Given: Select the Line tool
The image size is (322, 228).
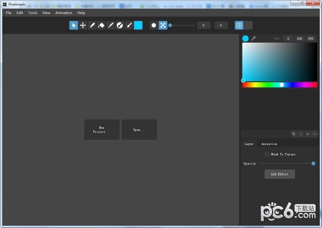Looking at the screenshot, I should [x=111, y=25].
